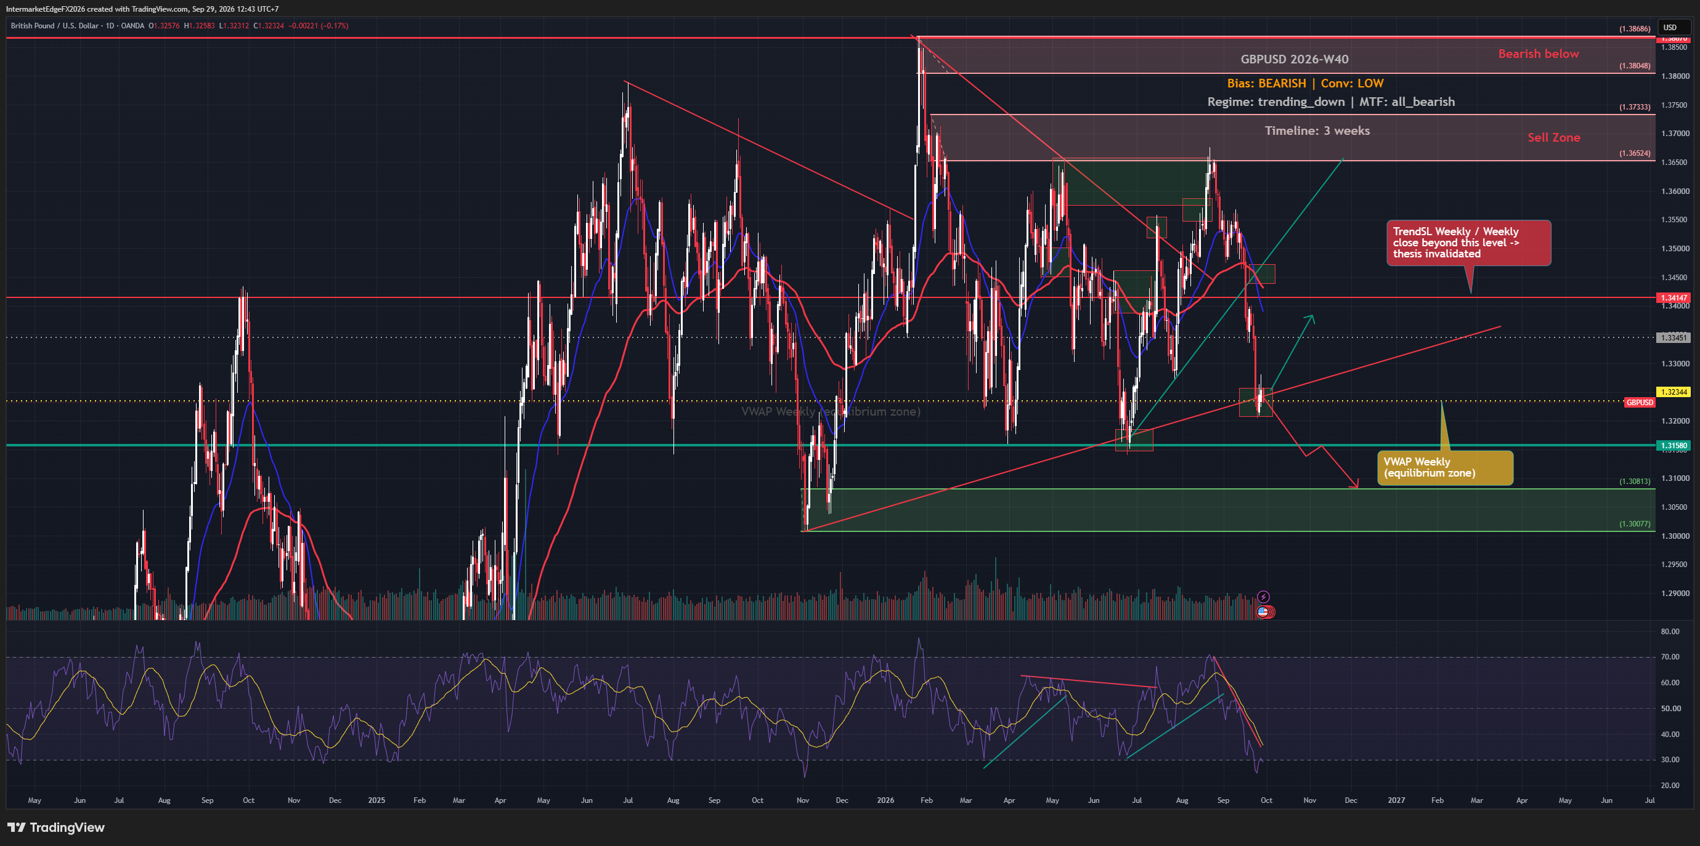The width and height of the screenshot is (1700, 846).
Task: Select the red 1.34147 price axis label
Action: 1674,298
